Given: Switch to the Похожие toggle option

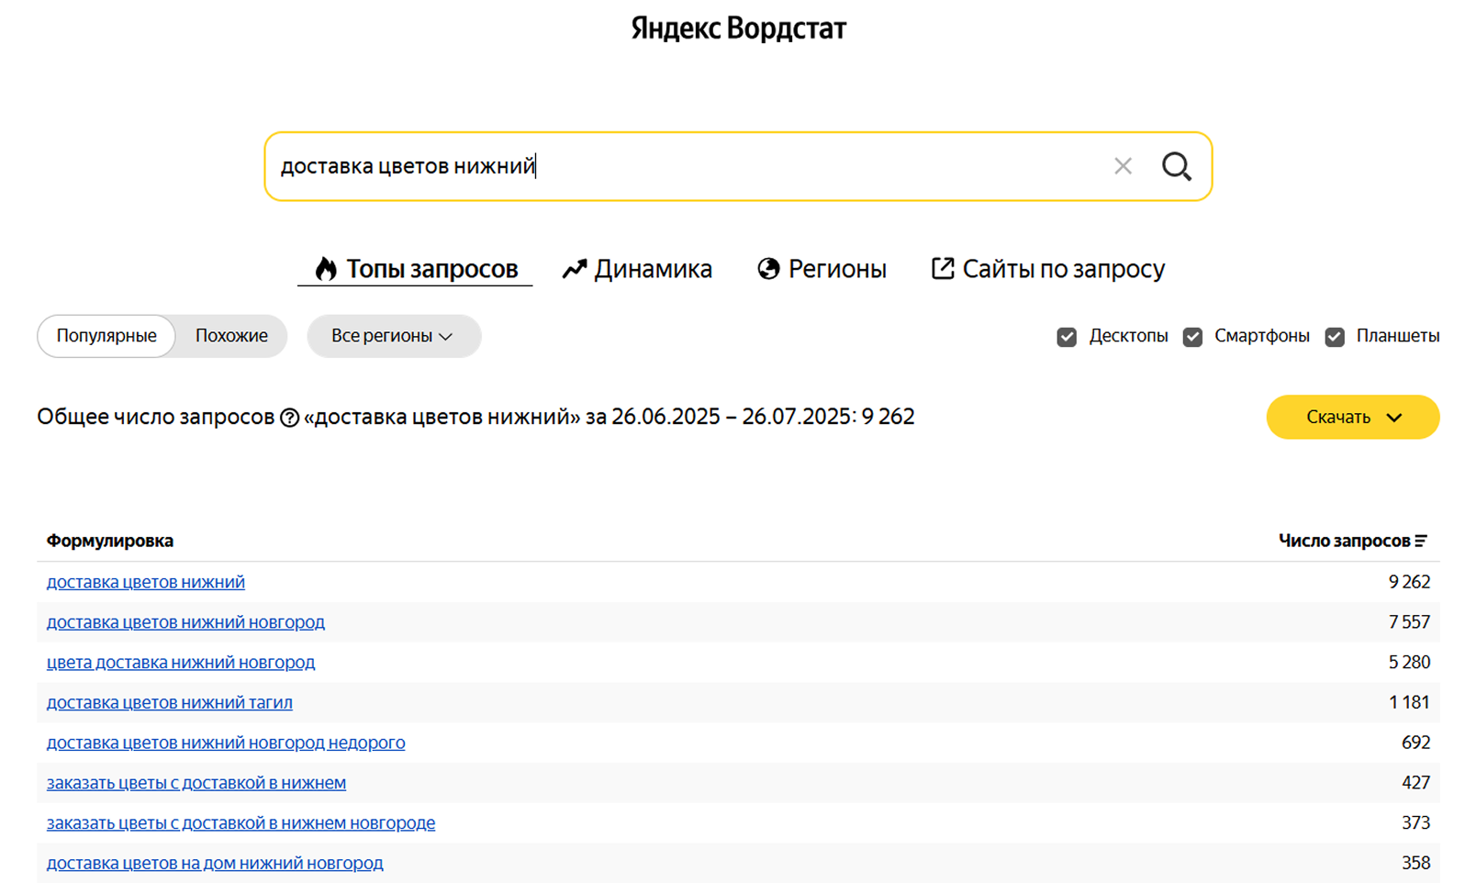Looking at the screenshot, I should point(231,336).
